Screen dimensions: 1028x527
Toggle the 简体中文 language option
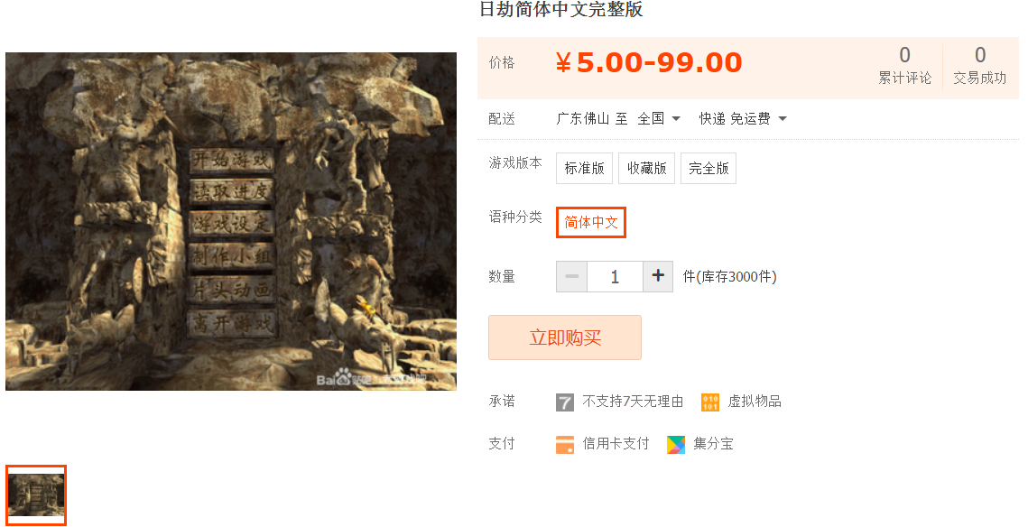pos(590,222)
